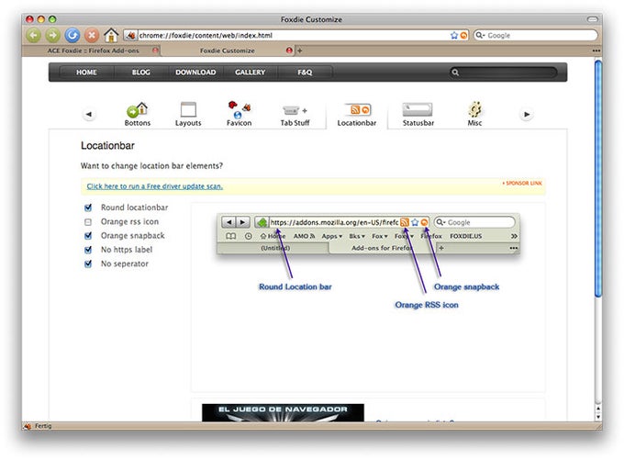Click El Juego de Navegador banner
Viewport: 624px width, 460px height.
pos(283,412)
